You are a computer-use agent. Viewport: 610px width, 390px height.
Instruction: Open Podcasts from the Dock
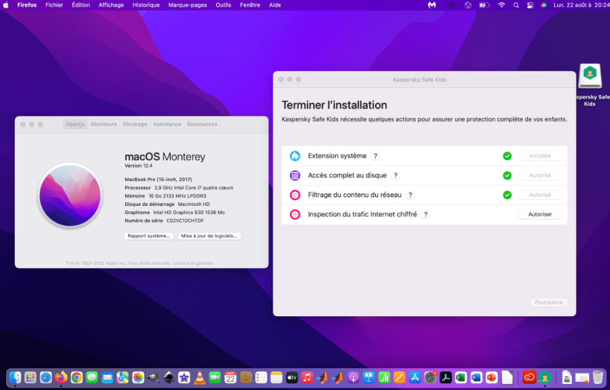pyautogui.click(x=353, y=377)
